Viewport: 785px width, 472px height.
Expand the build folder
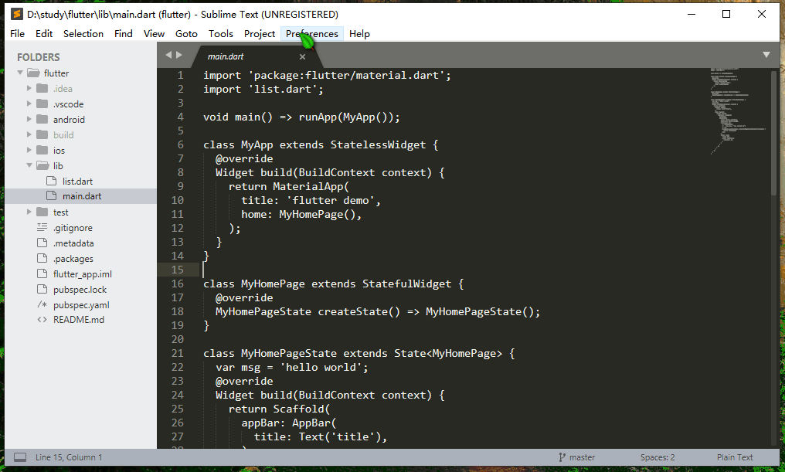pyautogui.click(x=29, y=134)
